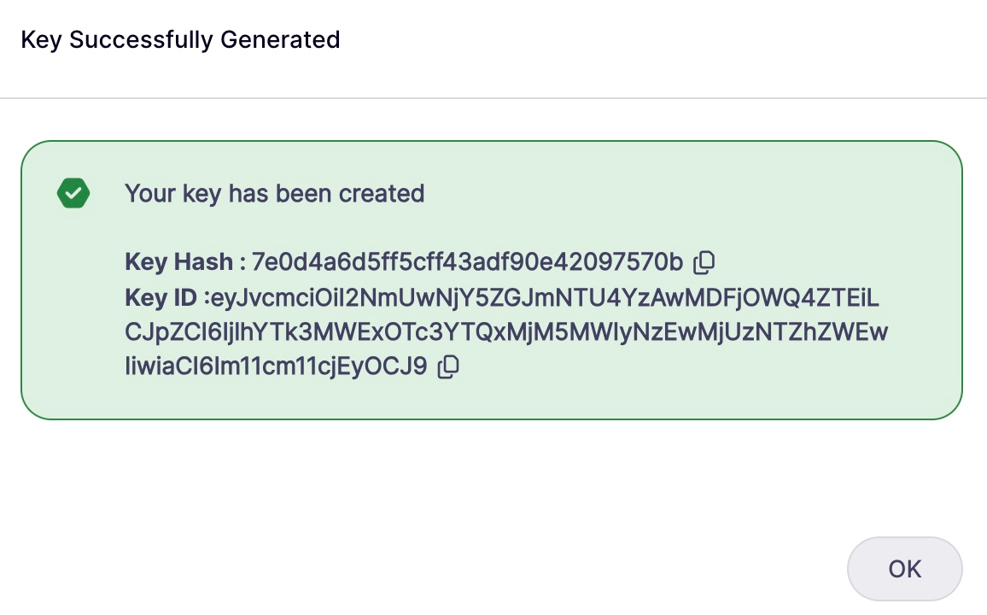Viewport: 987px width, 615px height.
Task: Click the Key ID label text
Action: [x=159, y=297]
